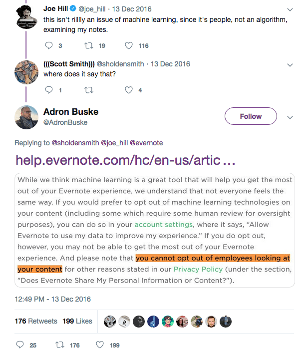This screenshot has width=304, height=357.
Task: Reply to Joe Hill's tweet
Action: [49, 45]
